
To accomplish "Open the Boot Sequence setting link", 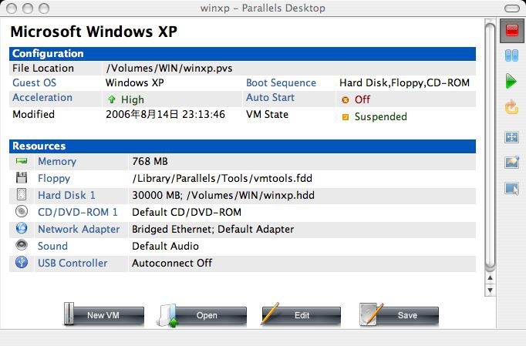I will [281, 82].
